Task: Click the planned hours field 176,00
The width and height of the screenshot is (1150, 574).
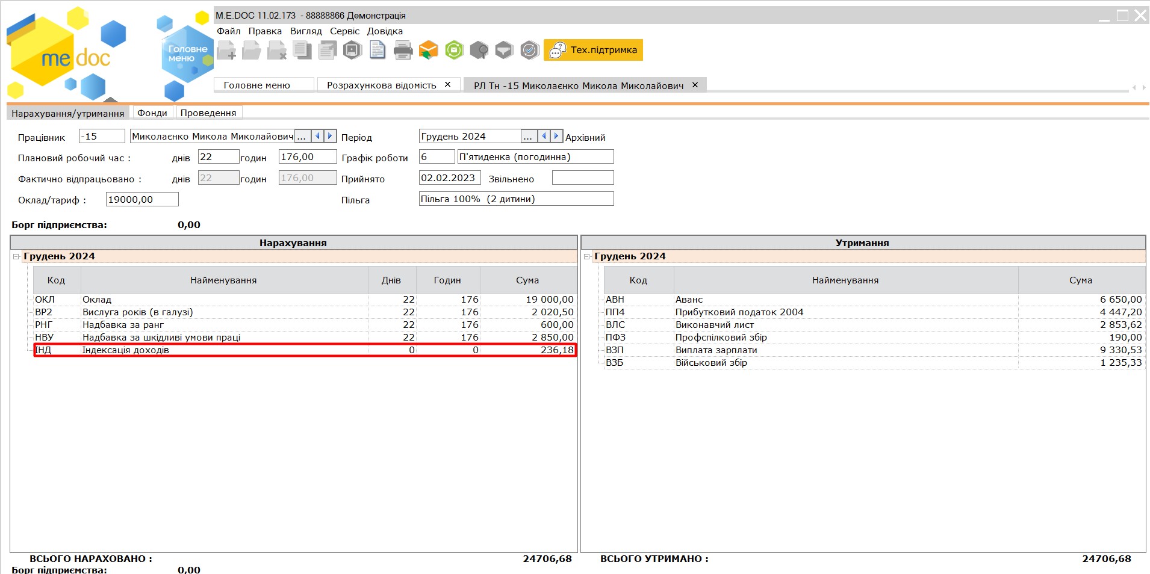Action: point(308,157)
